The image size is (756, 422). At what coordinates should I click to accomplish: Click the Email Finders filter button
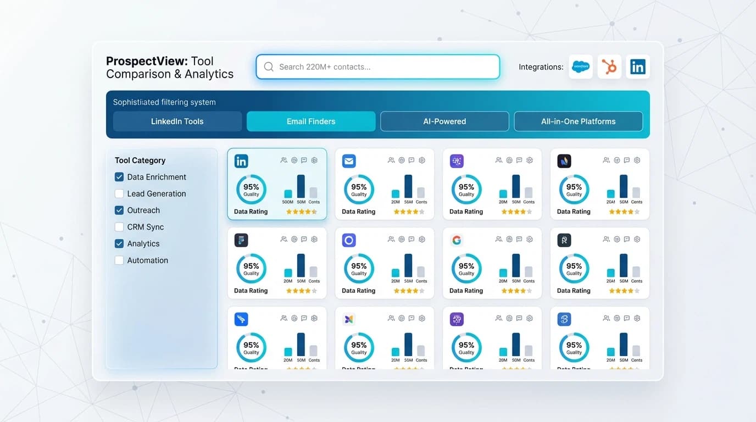311,121
